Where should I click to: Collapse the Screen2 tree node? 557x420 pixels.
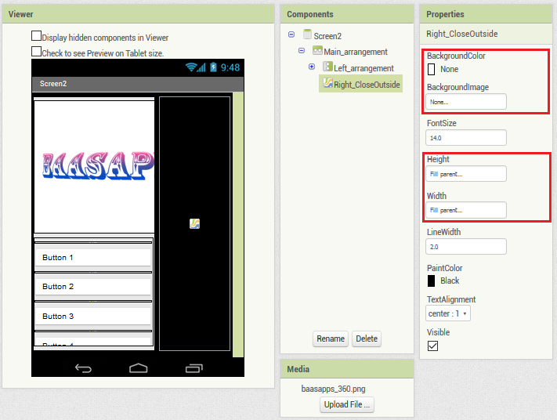click(291, 34)
